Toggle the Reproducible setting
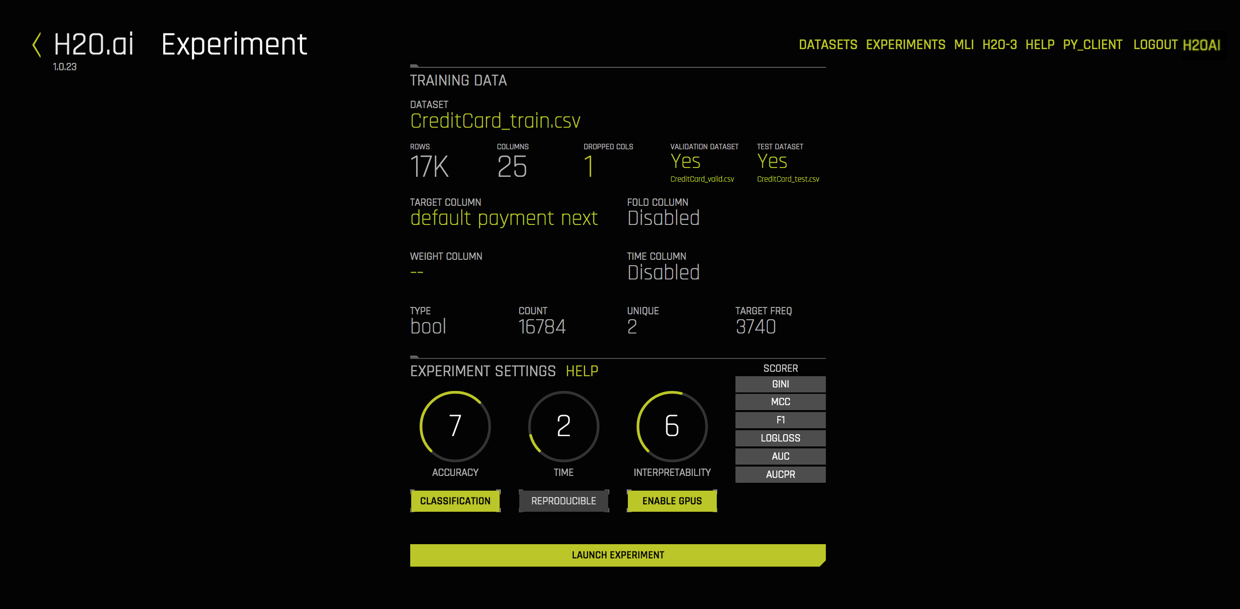The height and width of the screenshot is (609, 1240). tap(564, 501)
